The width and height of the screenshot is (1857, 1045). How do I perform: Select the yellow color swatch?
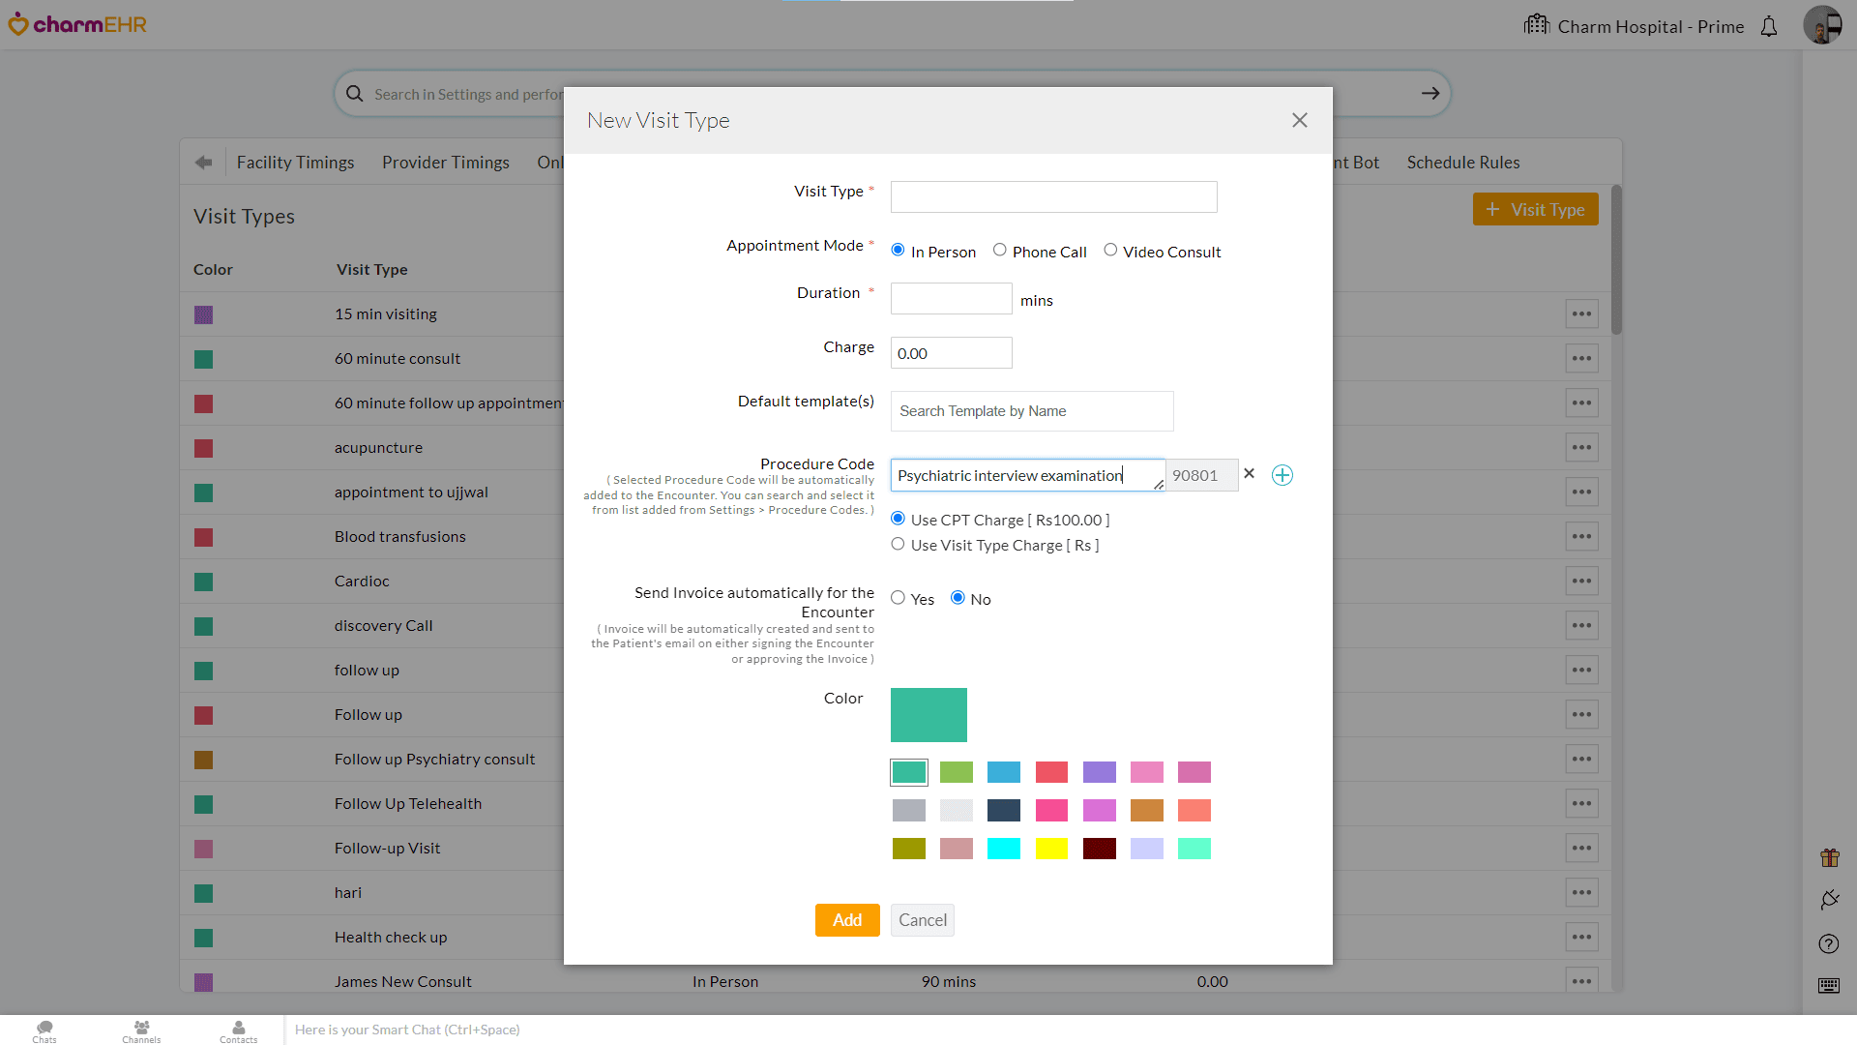coord(1052,849)
